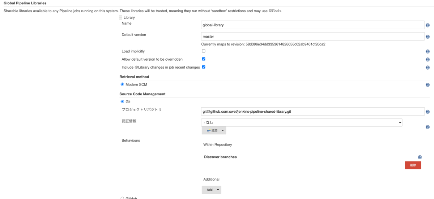The width and height of the screenshot is (434, 199).
Task: Click the Discover branches heading
Action: pyautogui.click(x=220, y=157)
